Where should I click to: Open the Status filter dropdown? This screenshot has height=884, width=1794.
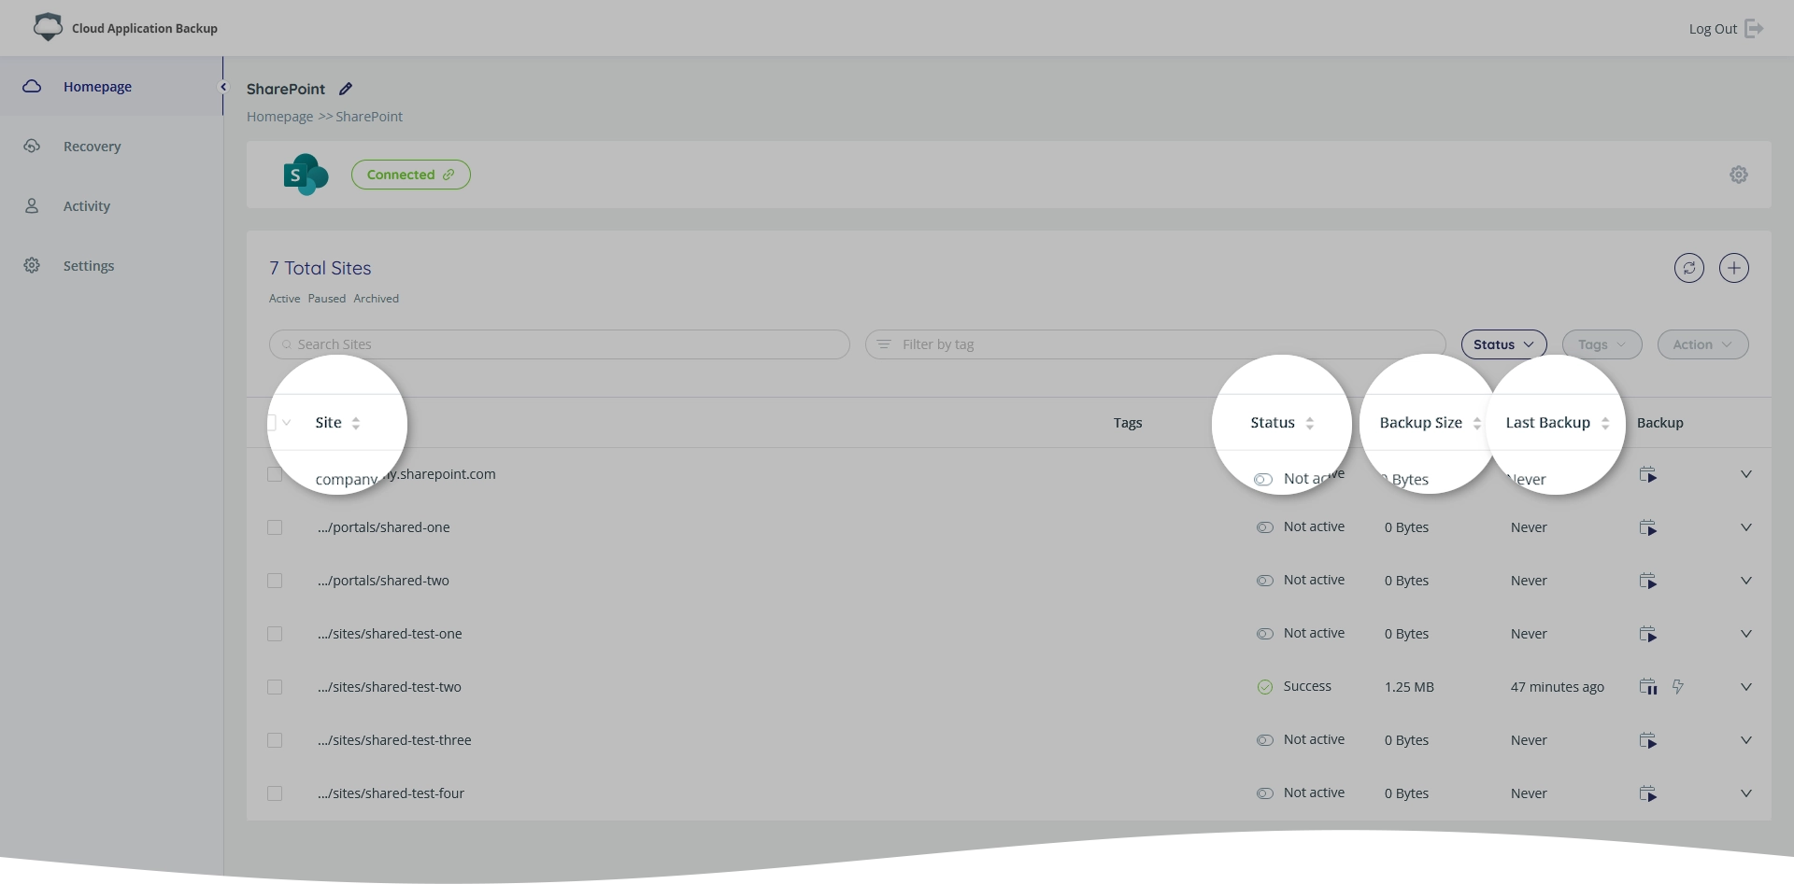1503,344
